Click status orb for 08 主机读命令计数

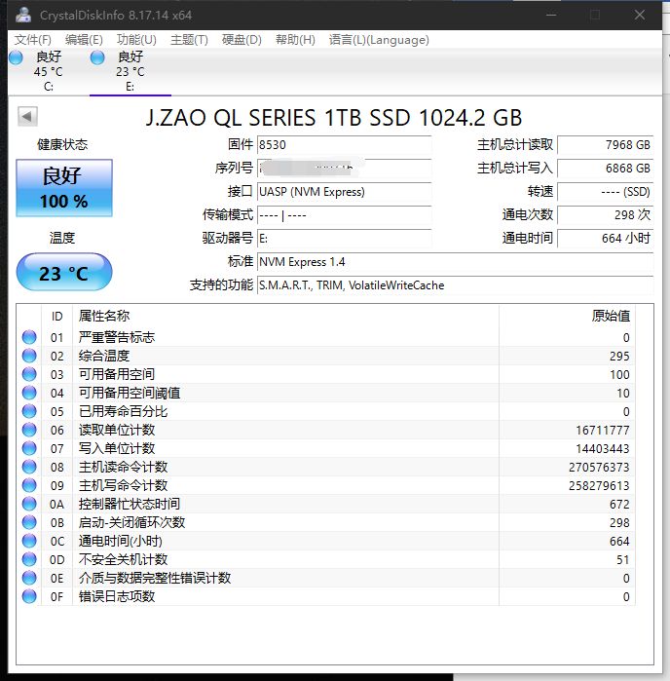(x=29, y=467)
